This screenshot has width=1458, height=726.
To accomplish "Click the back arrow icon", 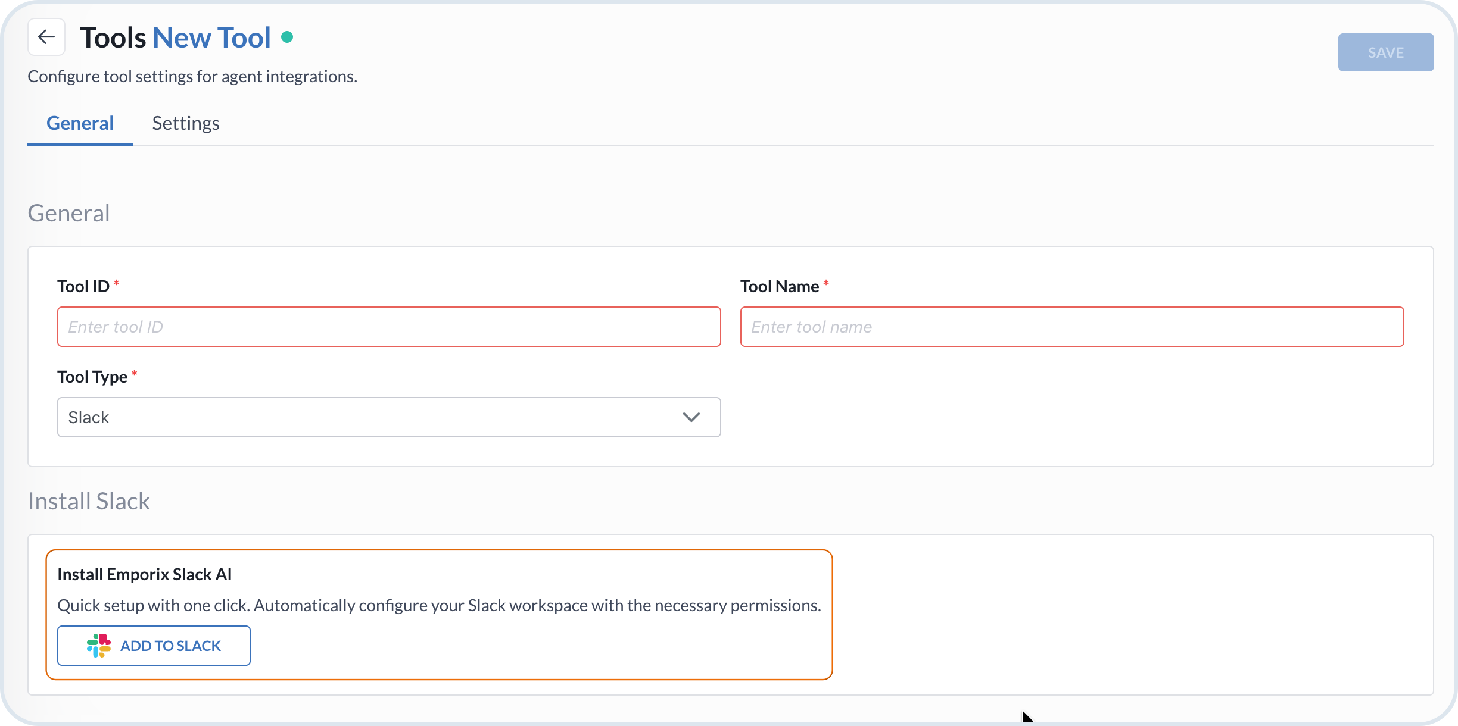I will tap(46, 37).
